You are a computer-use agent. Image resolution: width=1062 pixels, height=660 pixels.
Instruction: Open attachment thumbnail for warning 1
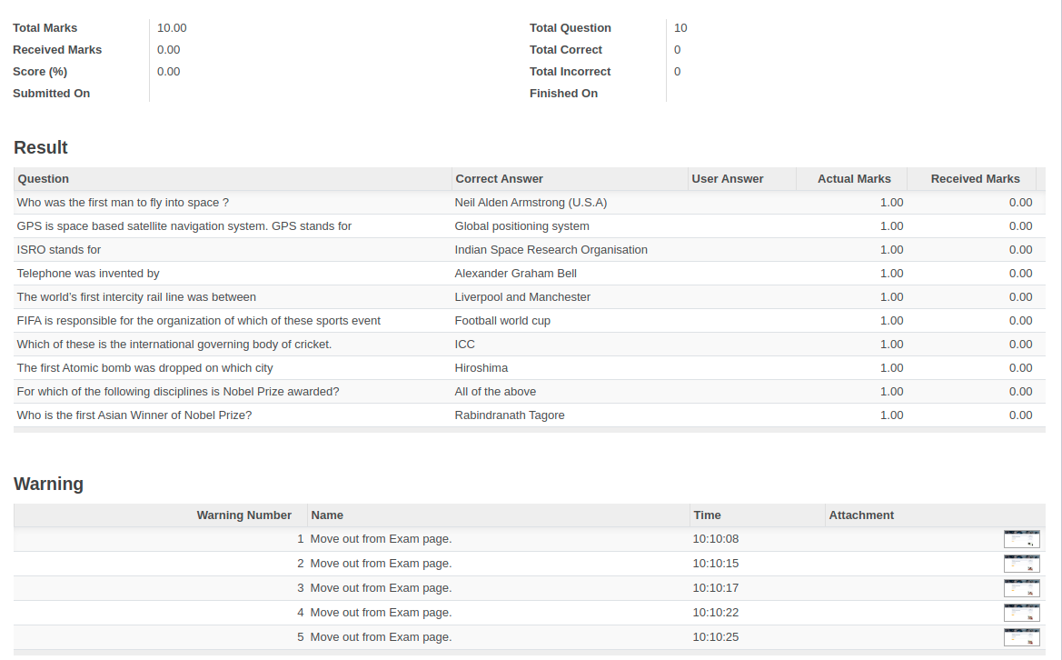[x=1021, y=539]
